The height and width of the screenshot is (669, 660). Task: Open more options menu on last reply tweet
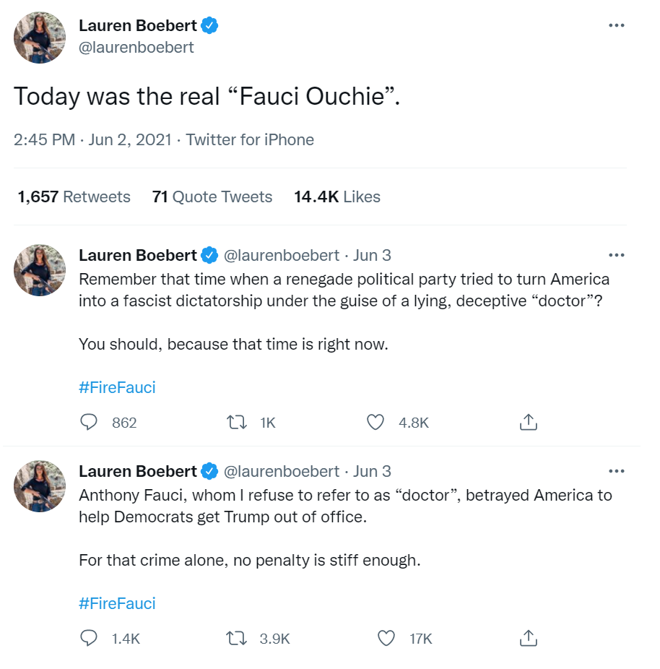(616, 471)
